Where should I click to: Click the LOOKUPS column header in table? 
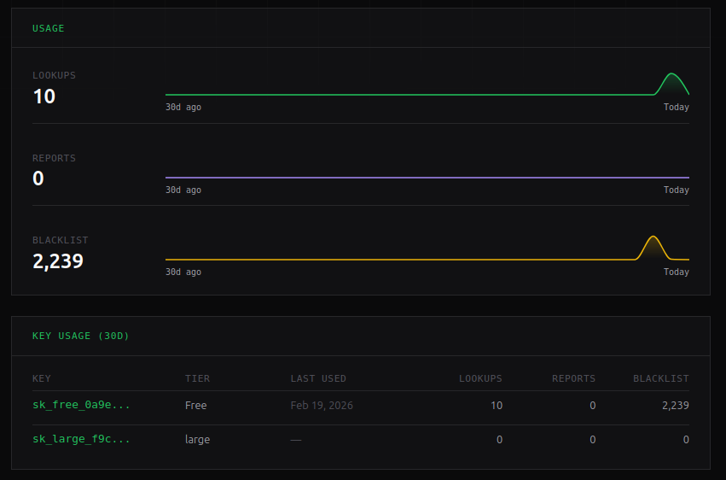480,378
